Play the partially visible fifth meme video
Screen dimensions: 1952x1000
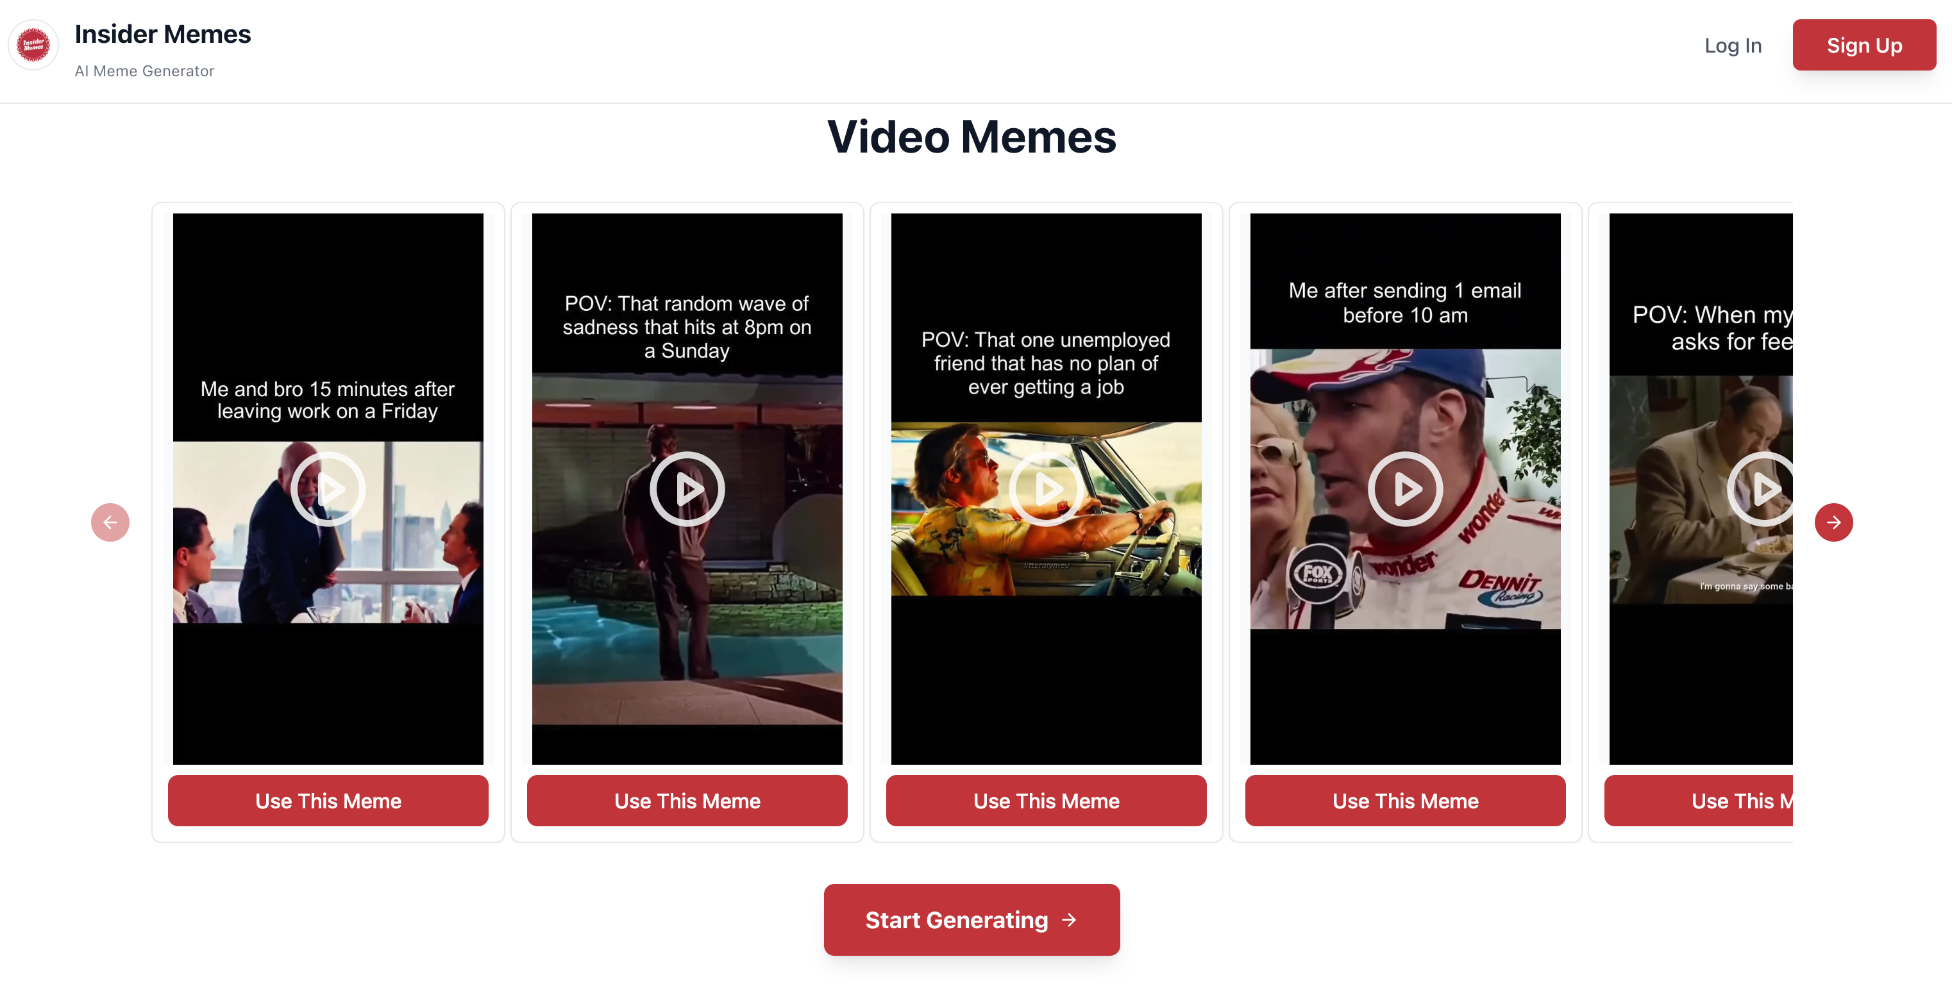(1762, 488)
